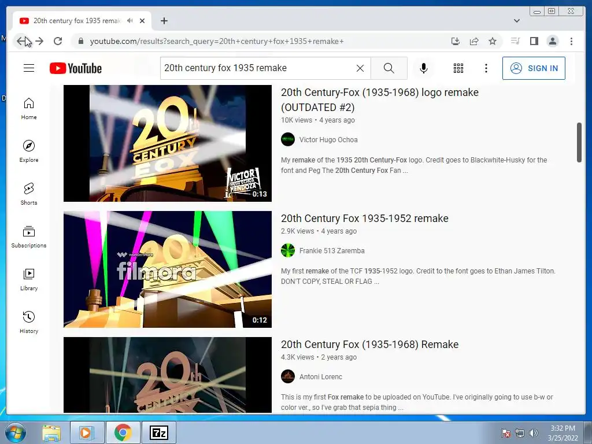Viewport: 592px width, 444px height.
Task: Expand the tab search dropdown chevron
Action: click(517, 21)
